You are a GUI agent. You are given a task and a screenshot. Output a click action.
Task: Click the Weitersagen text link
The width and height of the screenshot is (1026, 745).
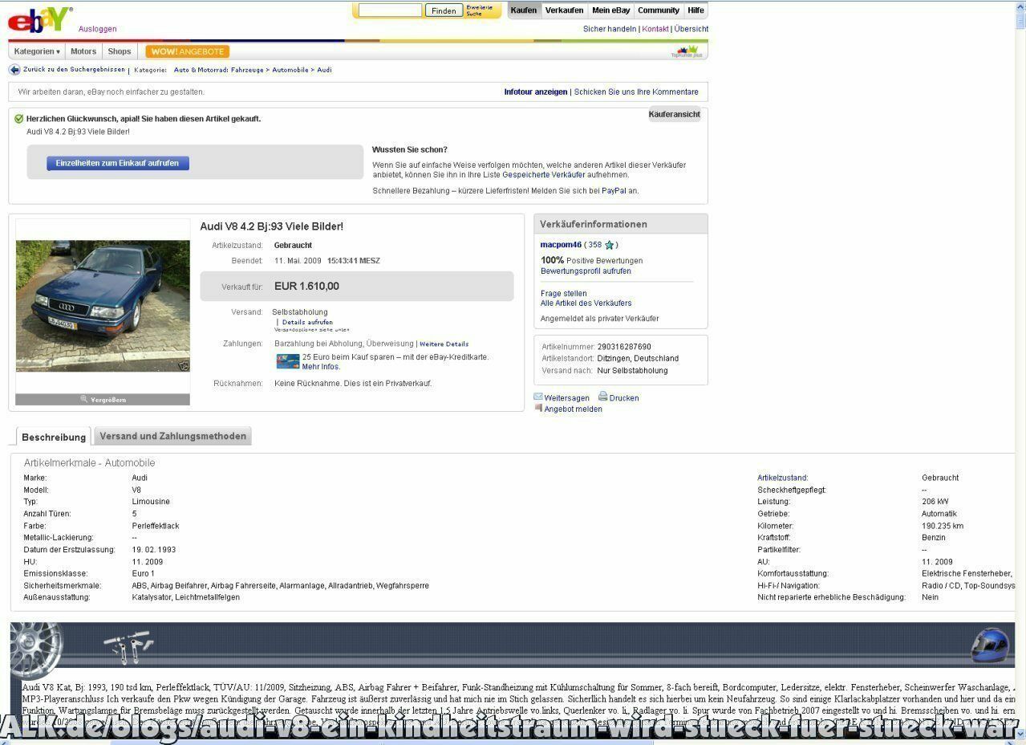[x=566, y=398]
